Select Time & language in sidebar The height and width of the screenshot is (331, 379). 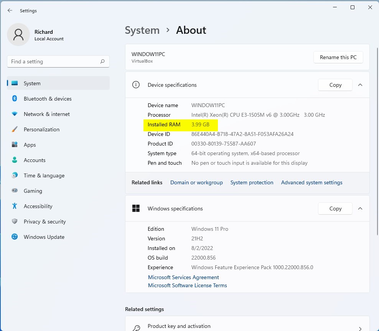(x=44, y=175)
